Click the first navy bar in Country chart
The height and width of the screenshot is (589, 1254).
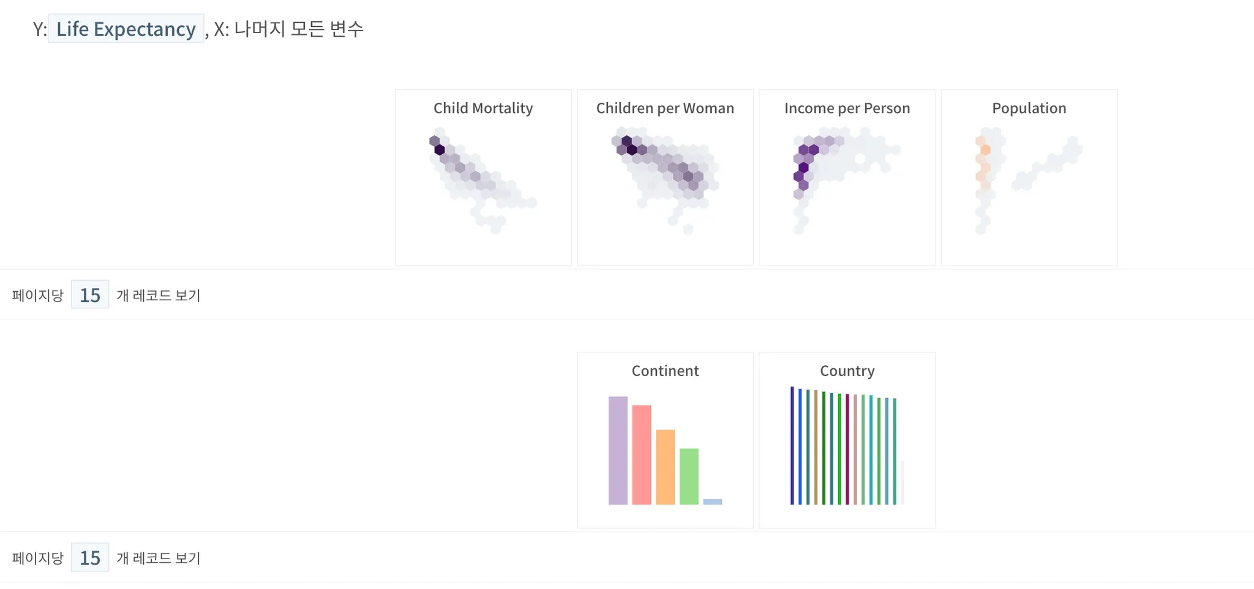pos(792,446)
